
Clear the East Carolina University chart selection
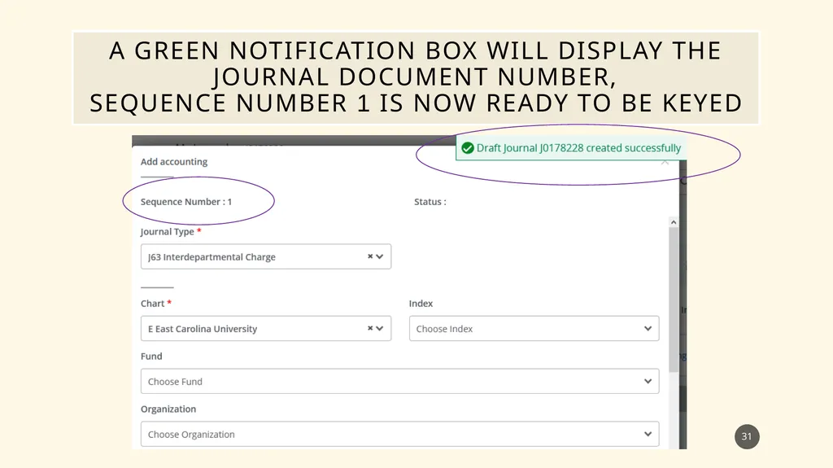370,328
